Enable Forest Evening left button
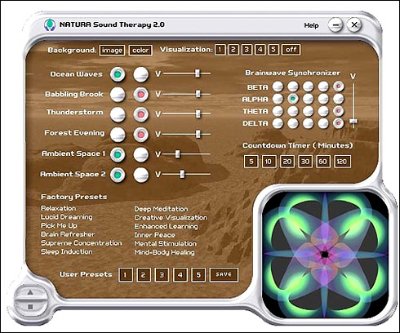 [x=118, y=135]
